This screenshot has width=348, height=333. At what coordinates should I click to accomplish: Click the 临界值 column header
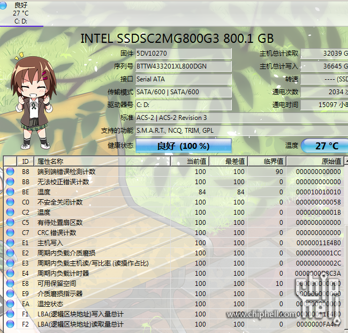pos(267,161)
